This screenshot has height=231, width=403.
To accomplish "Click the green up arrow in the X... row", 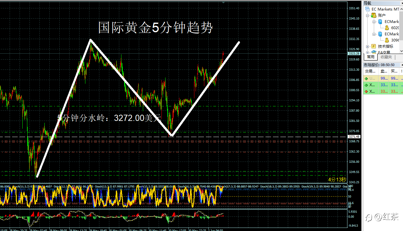I will (366, 85).
